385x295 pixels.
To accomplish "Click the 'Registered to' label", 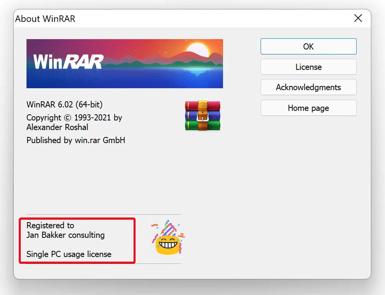I will tap(50, 225).
